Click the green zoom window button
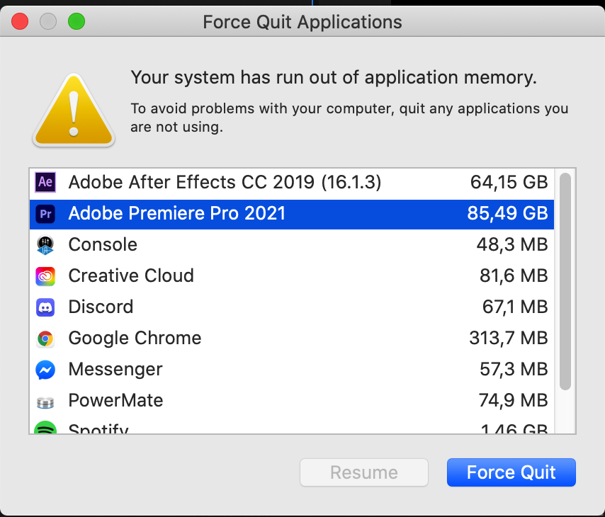605x517 pixels. click(x=77, y=21)
